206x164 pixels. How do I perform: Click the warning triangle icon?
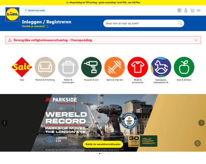pos(10,40)
